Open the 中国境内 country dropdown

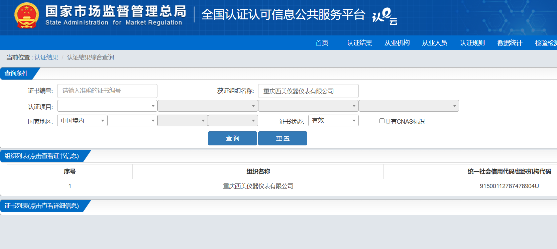click(x=82, y=121)
